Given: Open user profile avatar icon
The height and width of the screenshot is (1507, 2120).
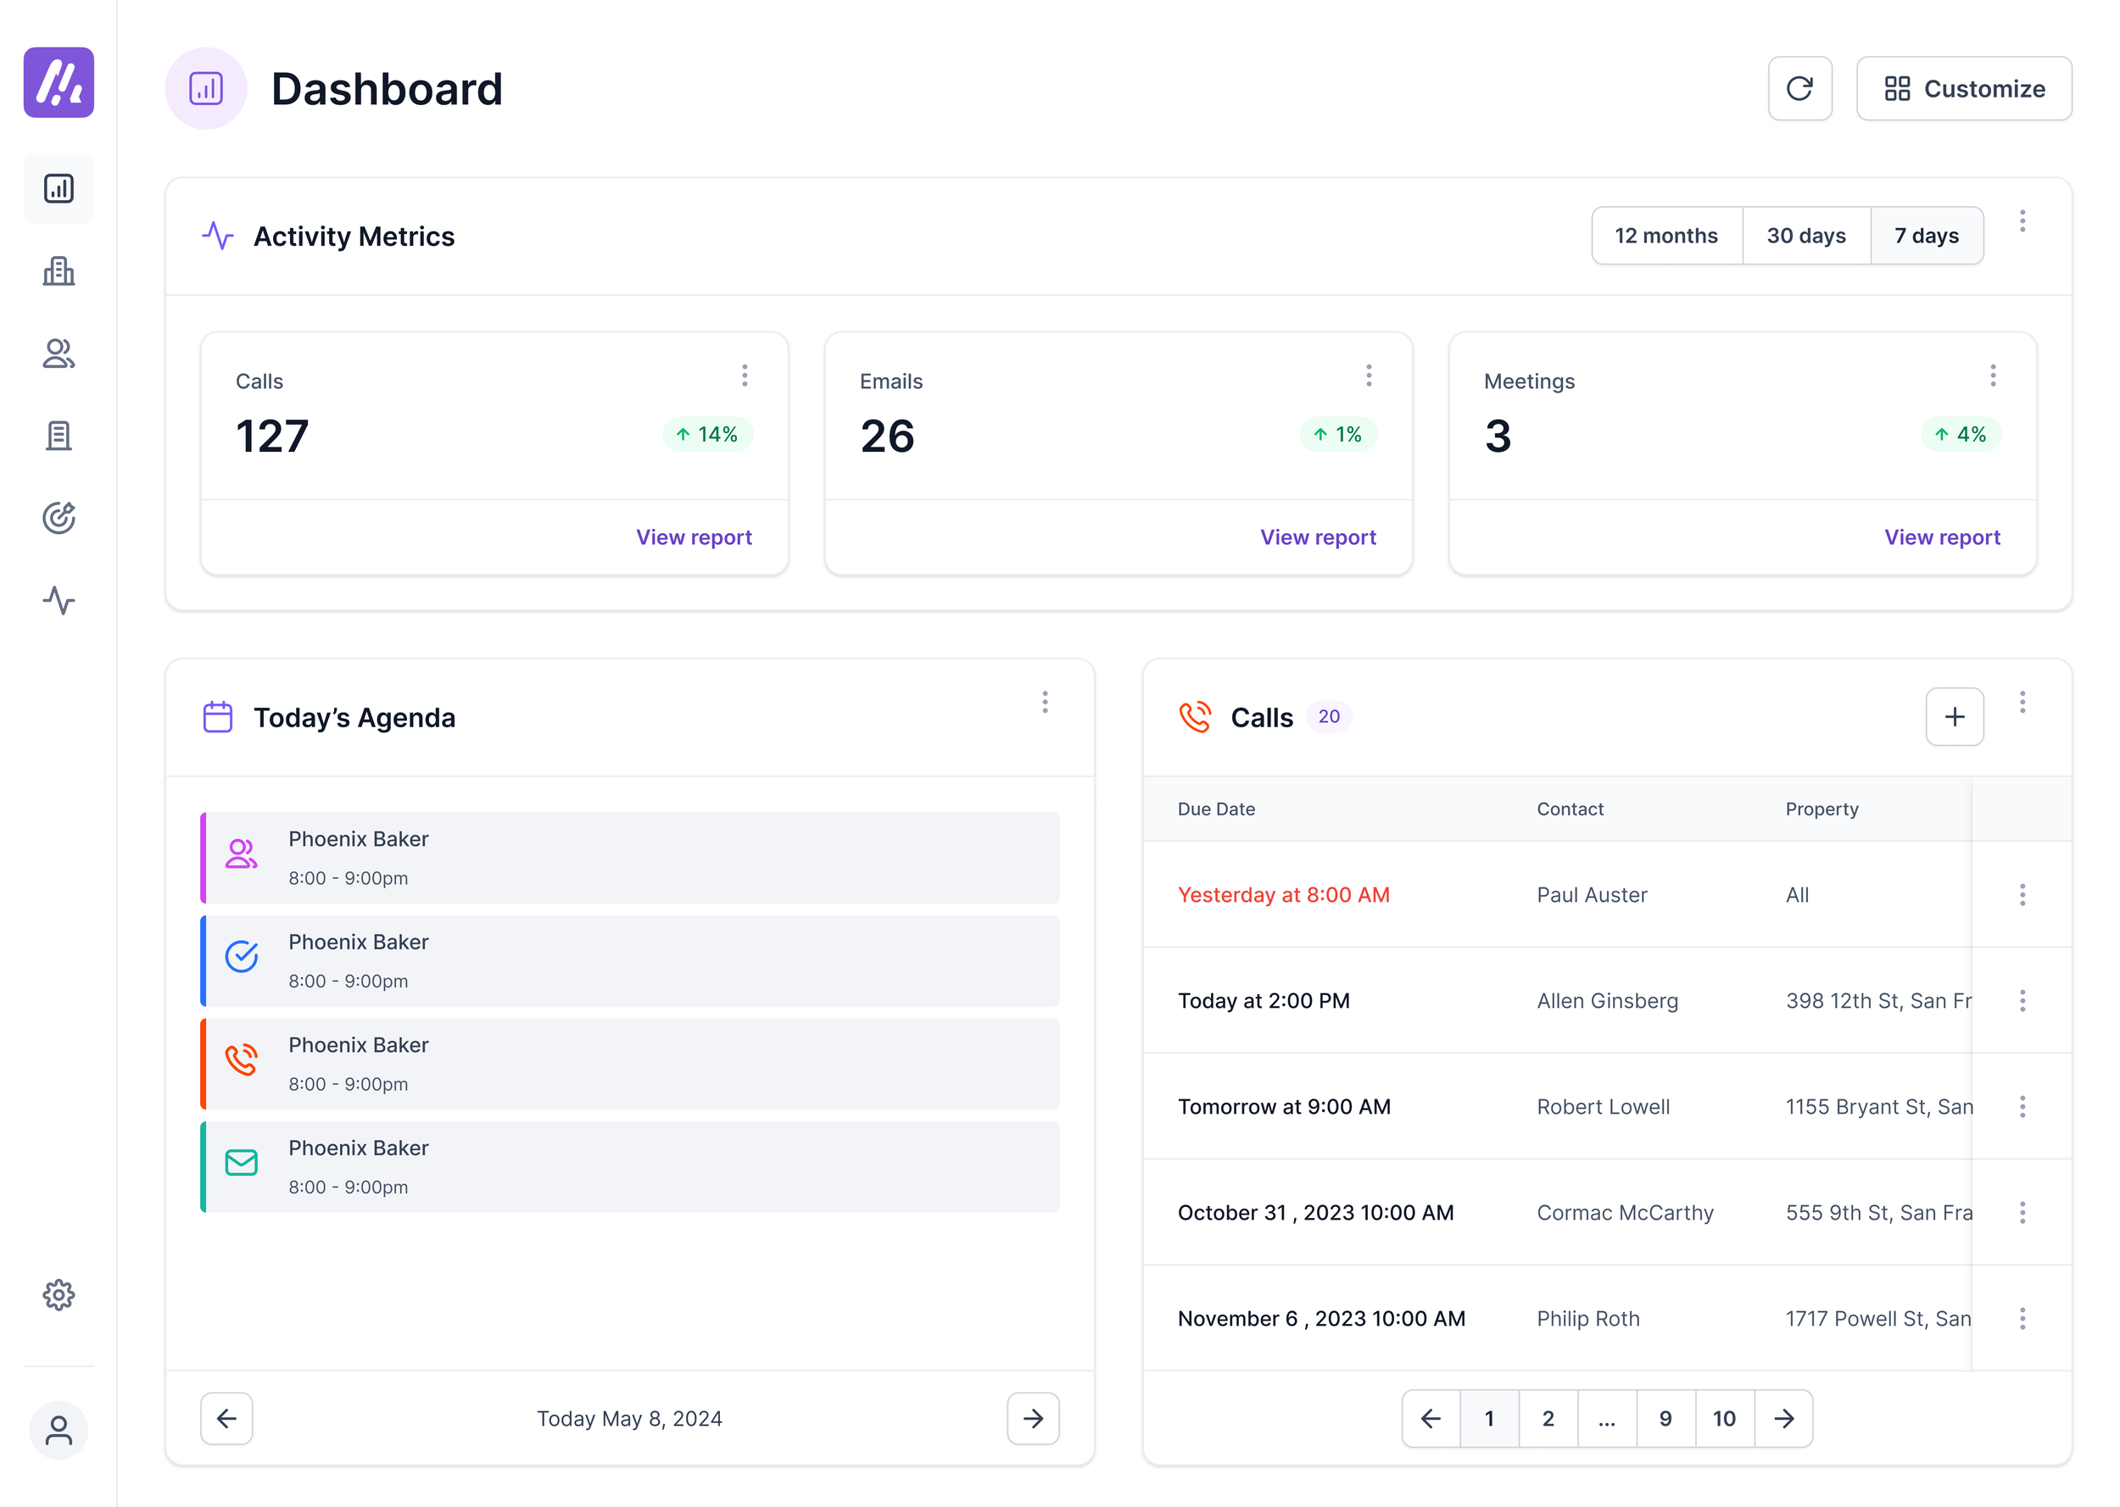Looking at the screenshot, I should [x=59, y=1430].
